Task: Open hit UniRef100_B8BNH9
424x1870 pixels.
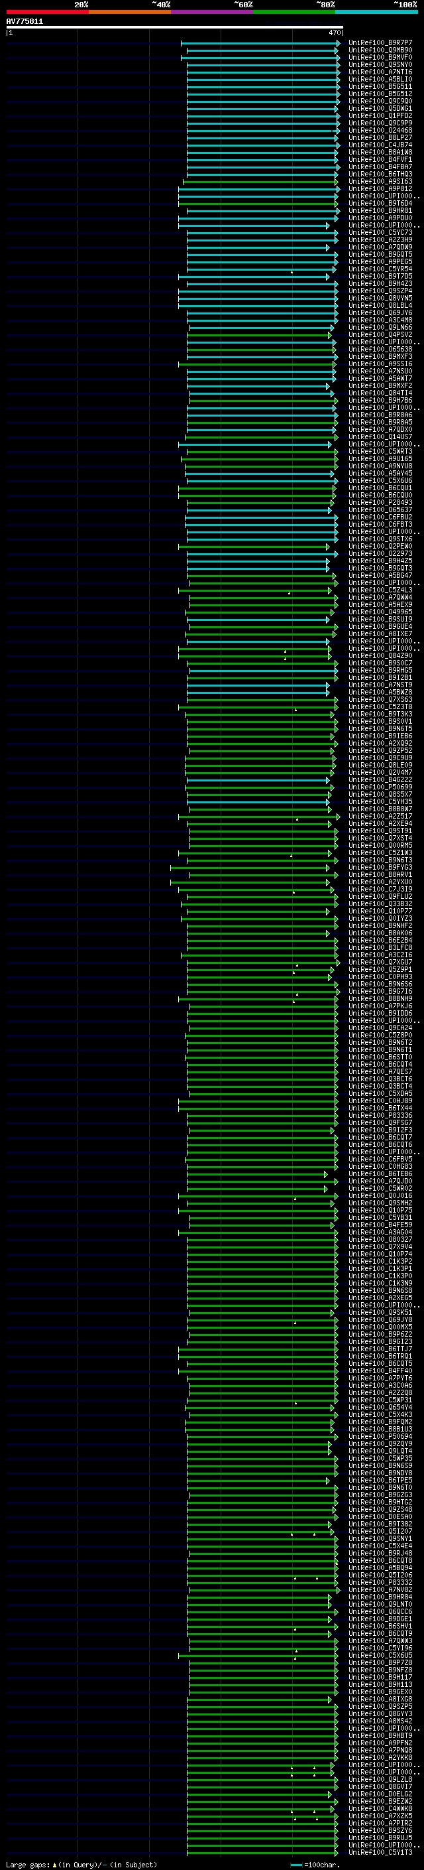Action: coord(380,999)
